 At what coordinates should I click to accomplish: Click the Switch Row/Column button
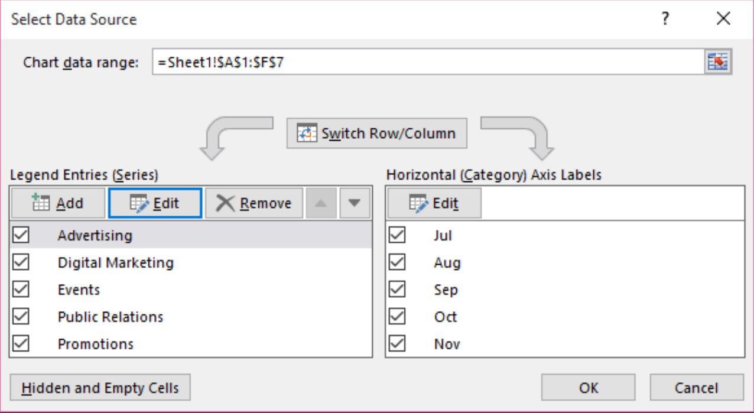pyautogui.click(x=377, y=134)
